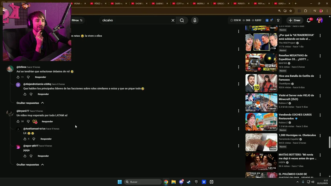Viewport: 331px width, 186px height.
Task: Switch to the PÉREZ vs browser tab
Action: point(98,4)
